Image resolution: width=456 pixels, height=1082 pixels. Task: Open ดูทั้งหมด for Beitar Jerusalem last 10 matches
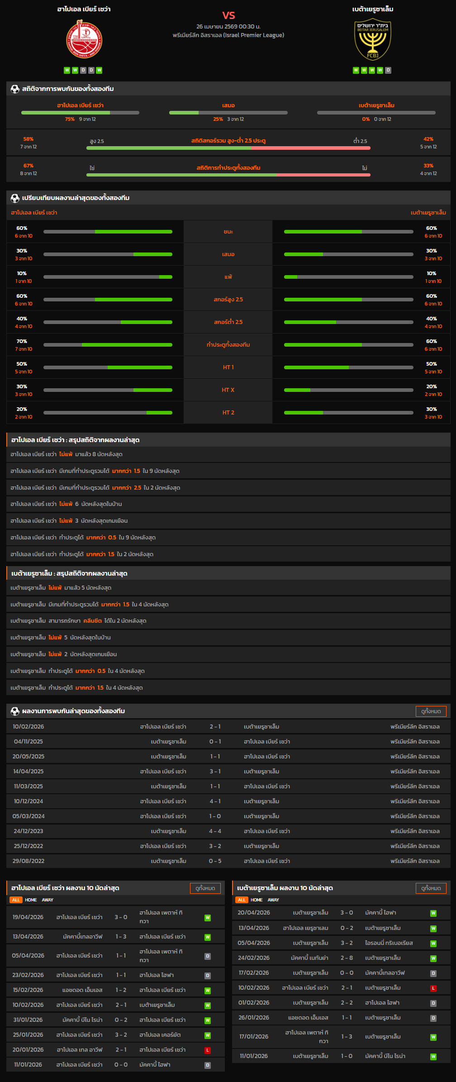tap(431, 888)
